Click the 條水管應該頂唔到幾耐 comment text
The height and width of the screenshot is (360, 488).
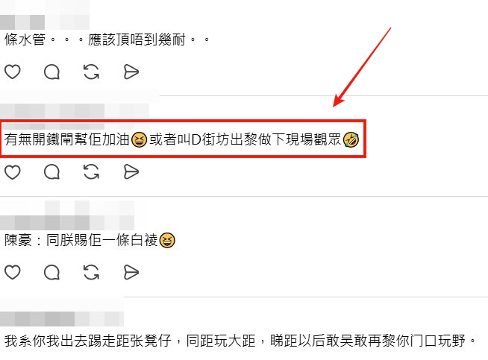107,40
